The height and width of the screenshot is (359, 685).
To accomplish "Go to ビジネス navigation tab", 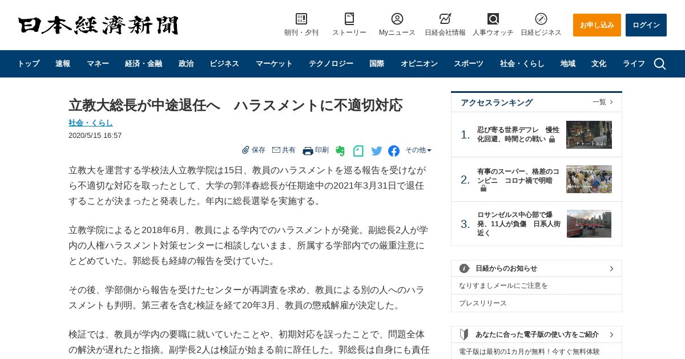I will 224,64.
